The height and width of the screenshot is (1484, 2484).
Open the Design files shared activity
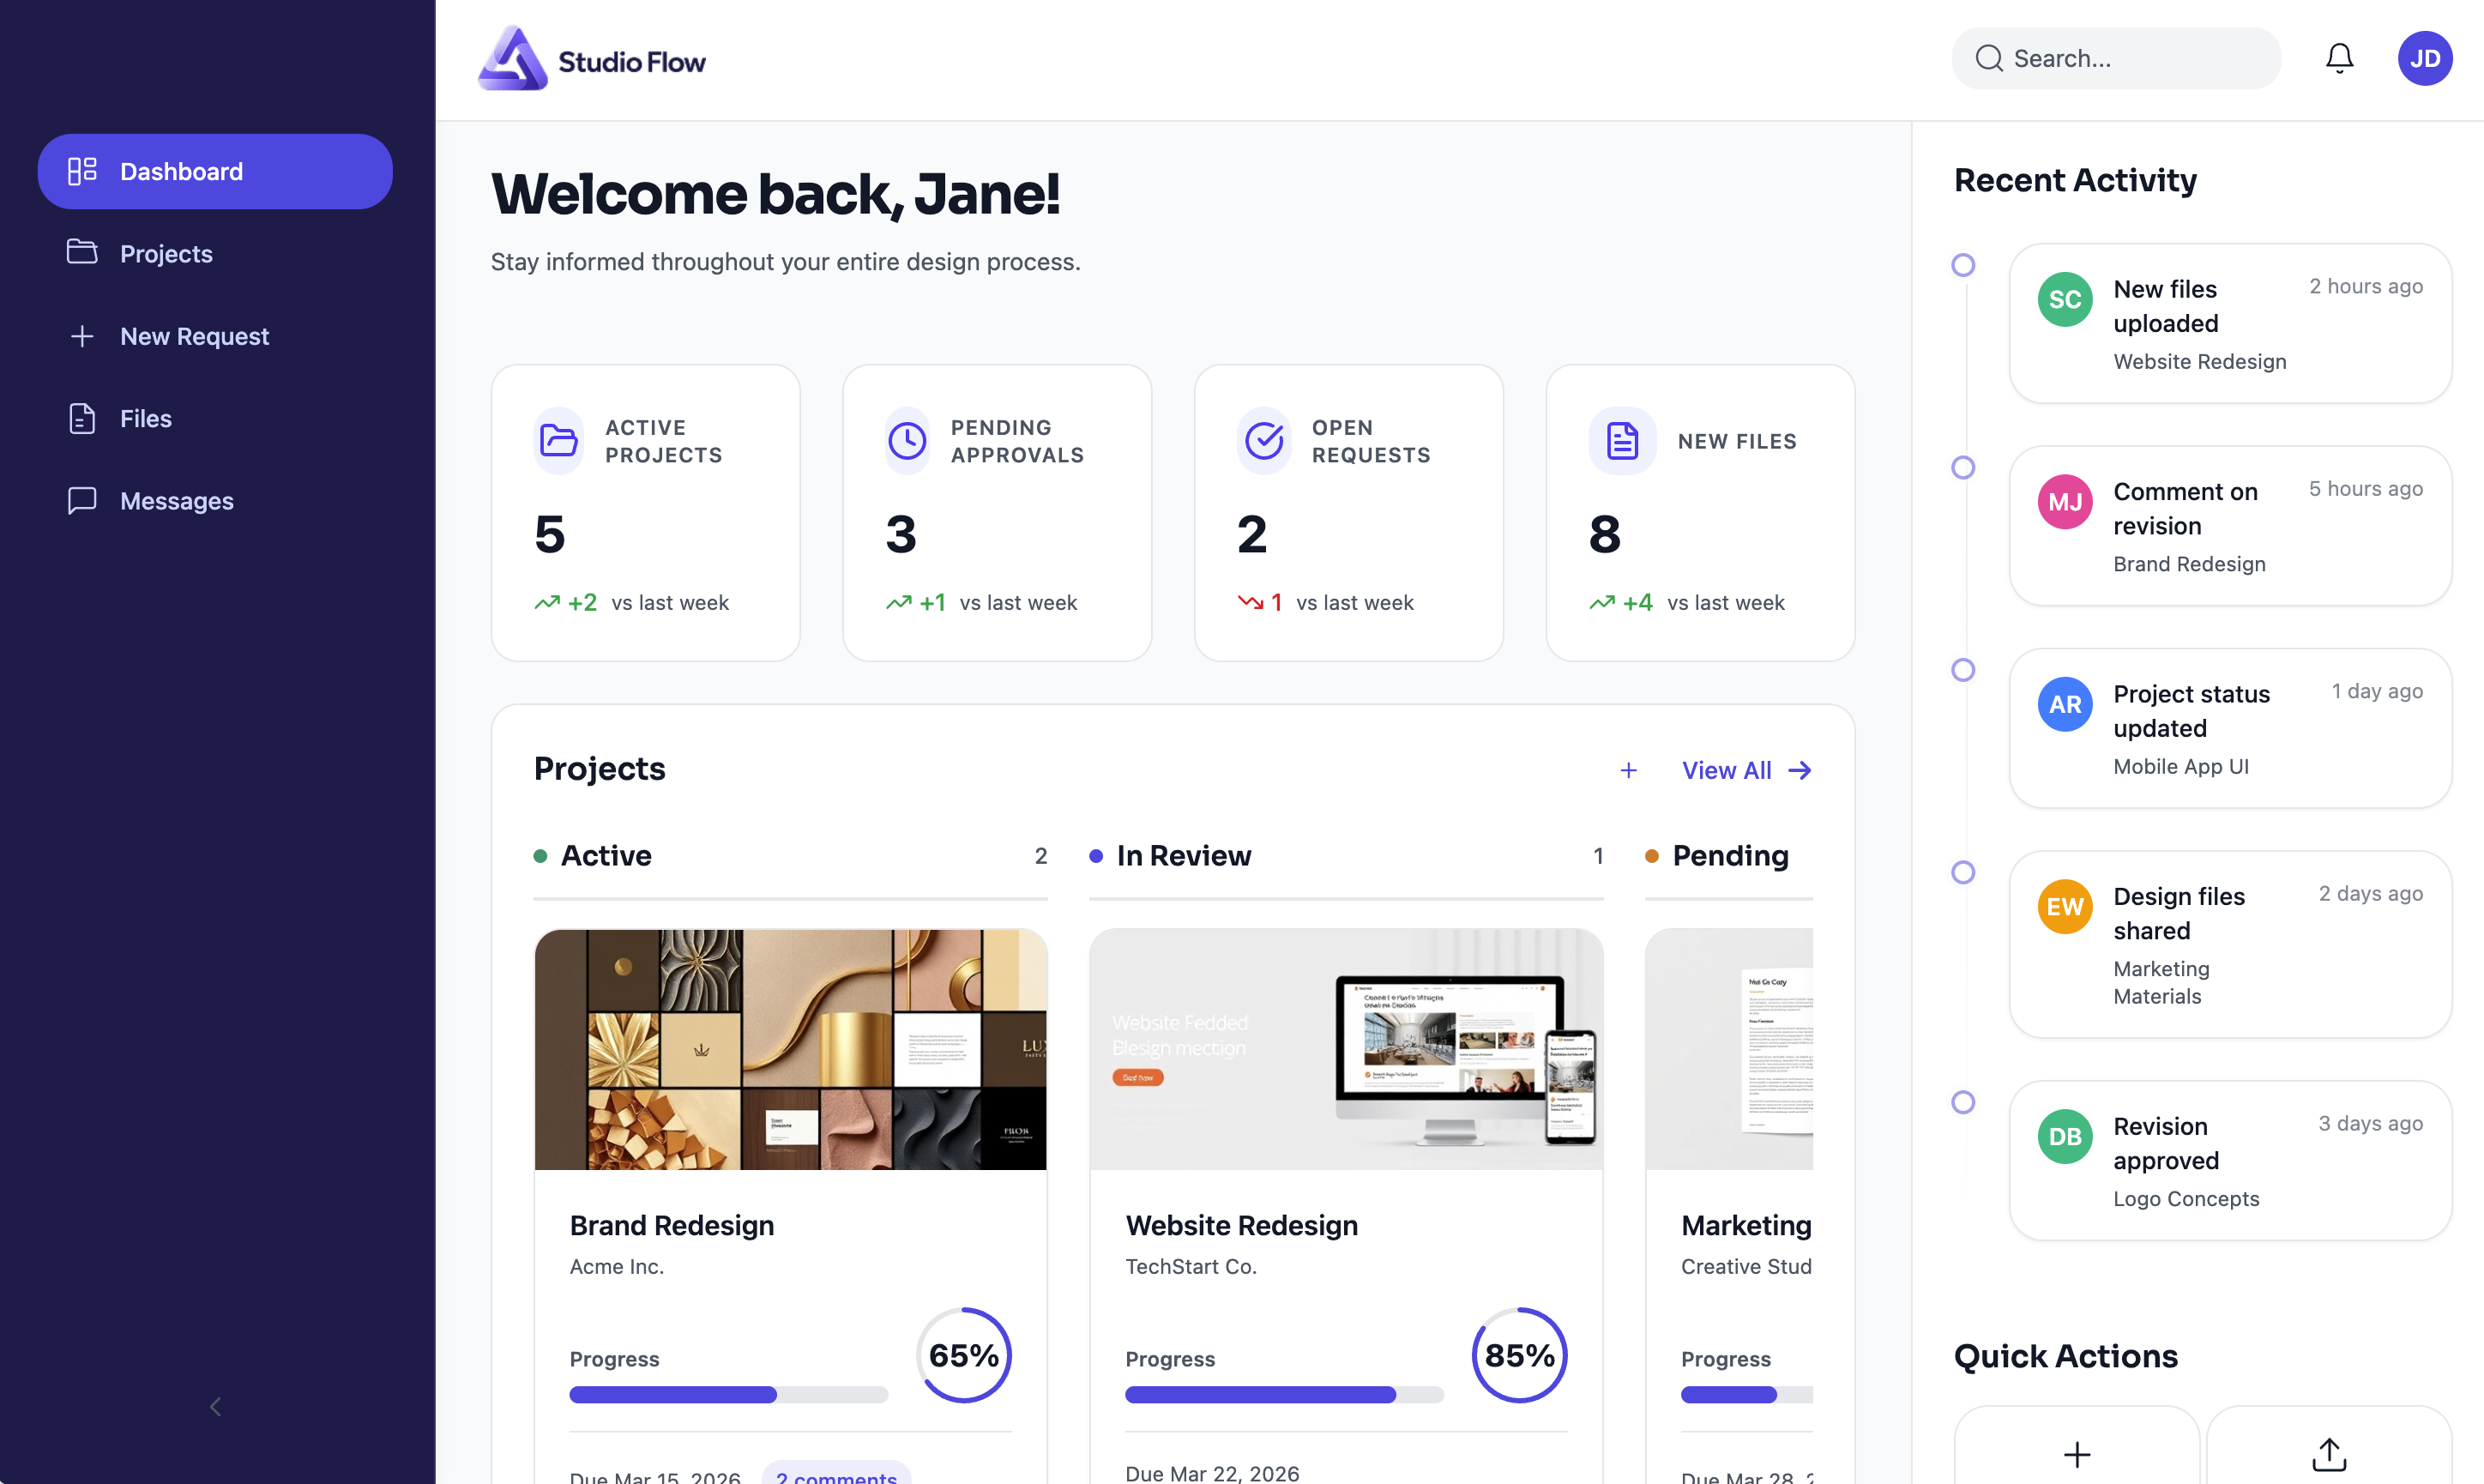pyautogui.click(x=2230, y=944)
